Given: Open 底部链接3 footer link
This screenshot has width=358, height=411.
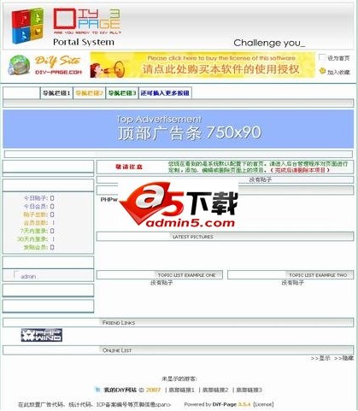Looking at the screenshot, I should (x=249, y=390).
